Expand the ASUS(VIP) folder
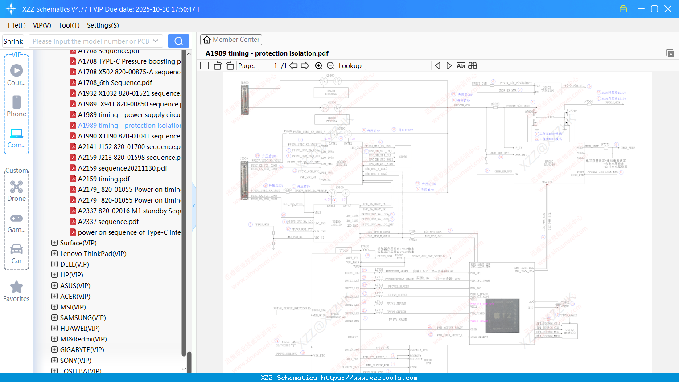The width and height of the screenshot is (679, 382). (54, 286)
